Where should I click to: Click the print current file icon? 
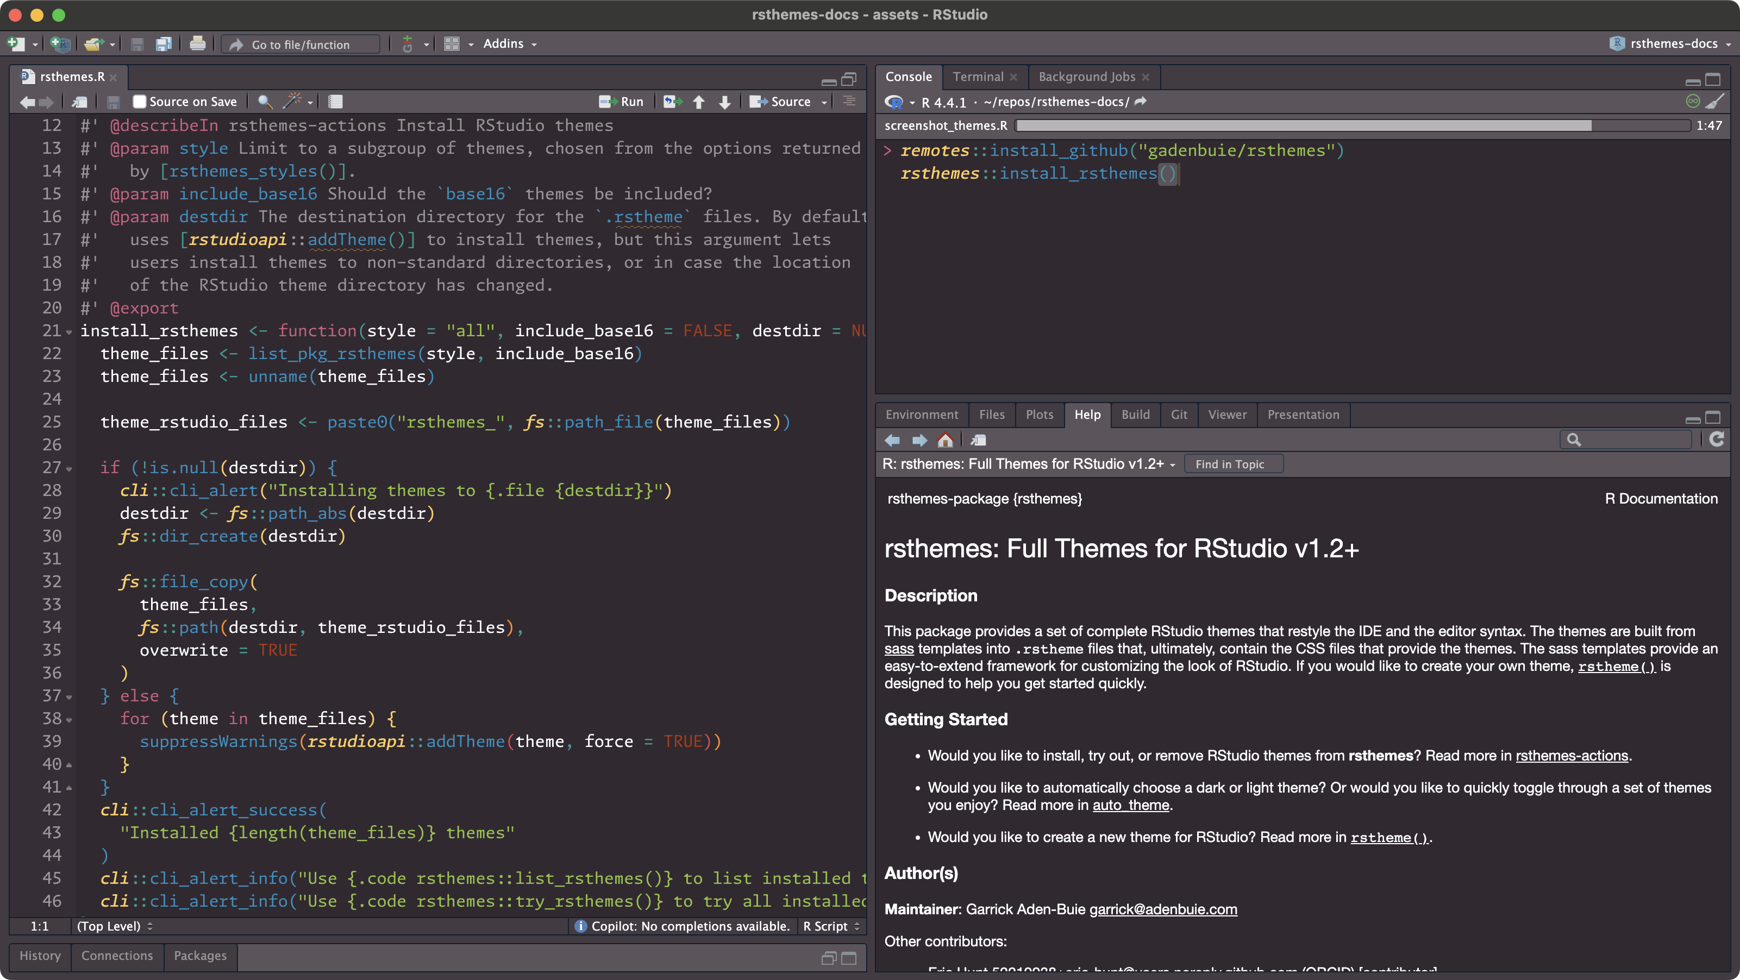click(x=197, y=44)
